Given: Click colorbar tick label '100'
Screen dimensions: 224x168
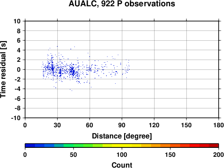Looking at the screenshot, I should (122, 155).
